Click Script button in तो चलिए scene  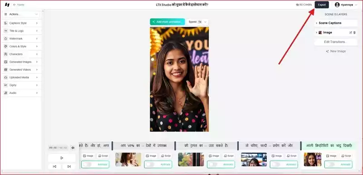pos(291,156)
